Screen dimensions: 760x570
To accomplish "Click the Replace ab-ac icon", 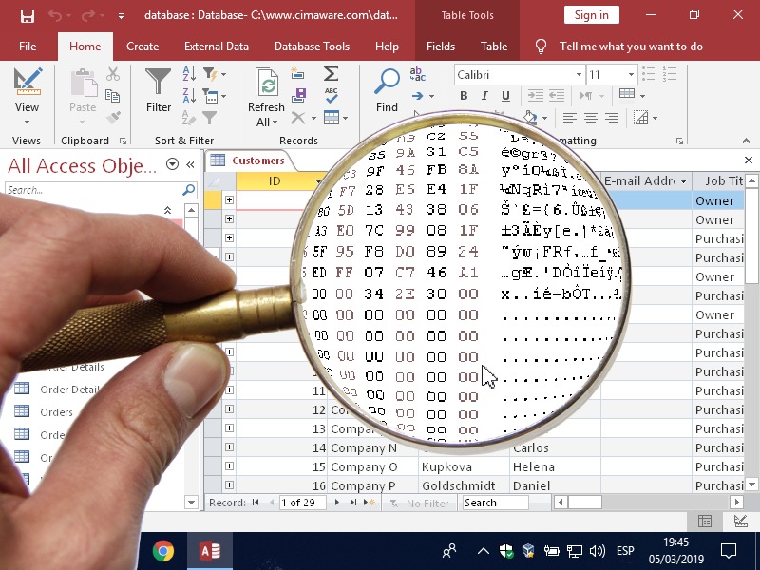I will [x=417, y=74].
